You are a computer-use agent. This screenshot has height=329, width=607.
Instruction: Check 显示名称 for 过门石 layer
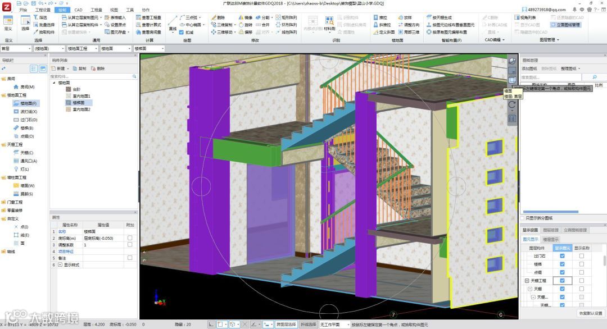(x=582, y=256)
